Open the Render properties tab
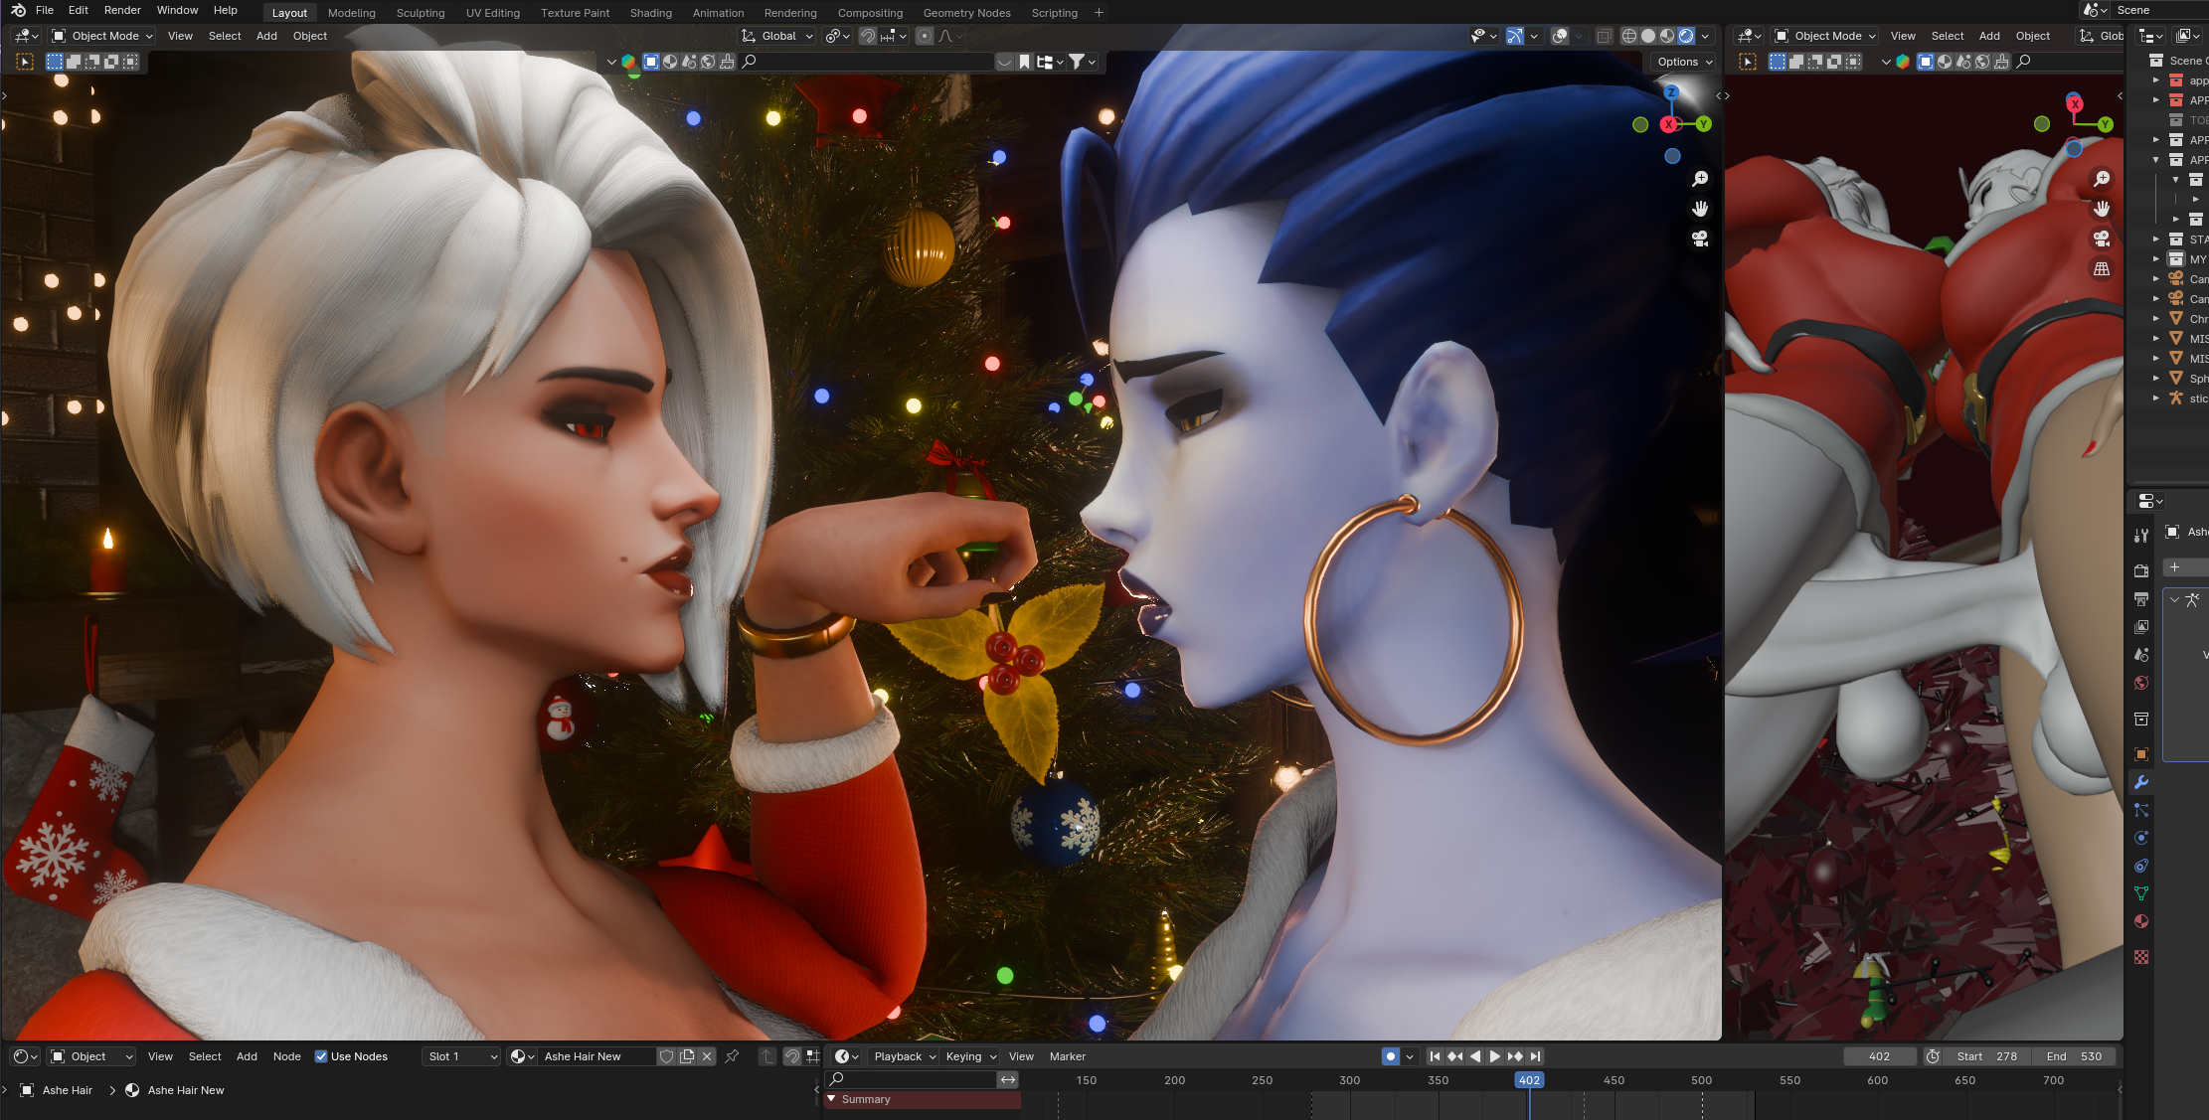This screenshot has height=1120, width=2209. pos(2141,571)
